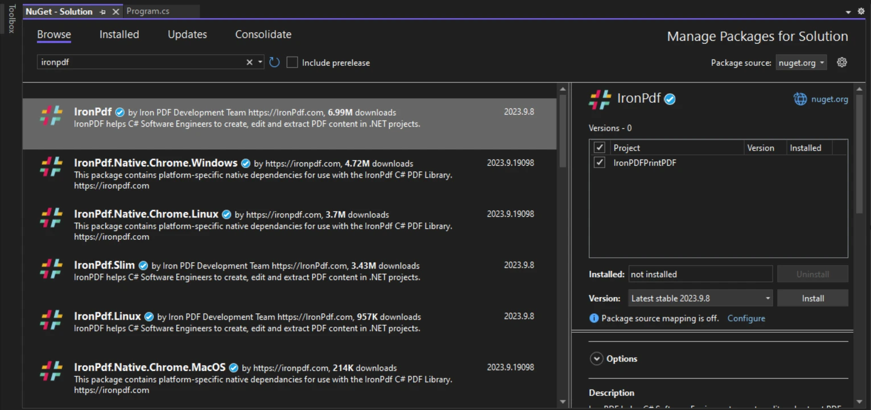Open the Configure package source mapping link
Viewport: 871px width, 410px height.
pyautogui.click(x=746, y=319)
